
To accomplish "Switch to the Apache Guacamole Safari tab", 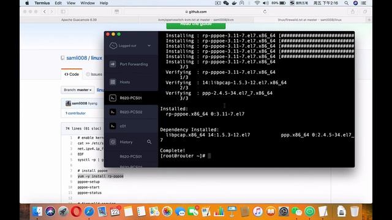I will click(x=79, y=20).
